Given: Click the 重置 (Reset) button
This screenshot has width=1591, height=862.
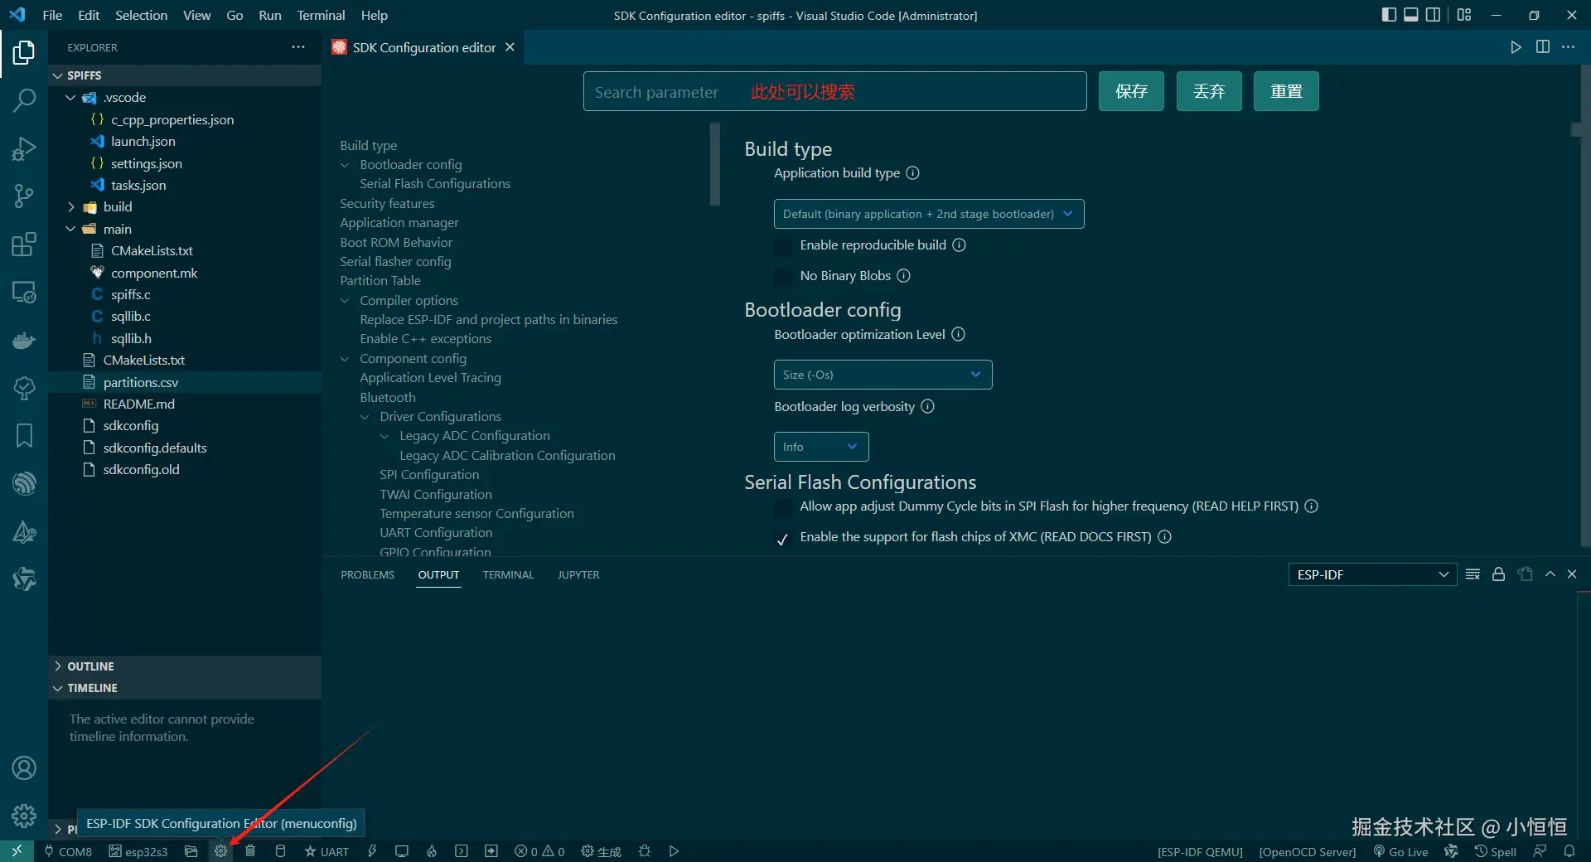Looking at the screenshot, I should pyautogui.click(x=1286, y=91).
